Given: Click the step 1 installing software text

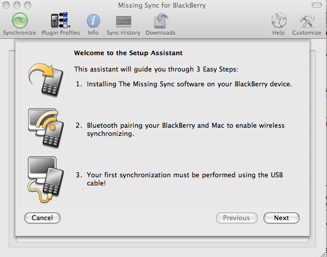Looking at the screenshot, I should [184, 84].
